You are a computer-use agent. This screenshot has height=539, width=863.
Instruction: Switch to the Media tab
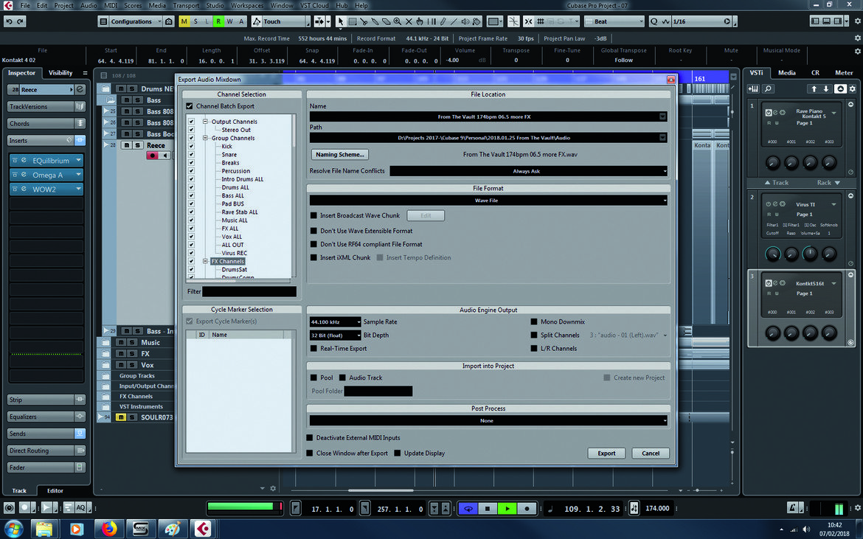click(786, 72)
